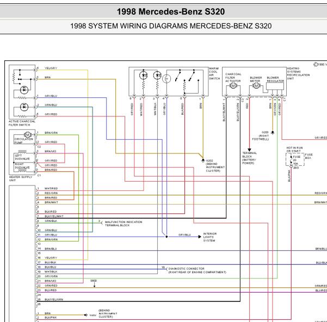Click the 'BLOWER REGULATOR' label
This screenshot has height=322, width=327.
(275, 79)
